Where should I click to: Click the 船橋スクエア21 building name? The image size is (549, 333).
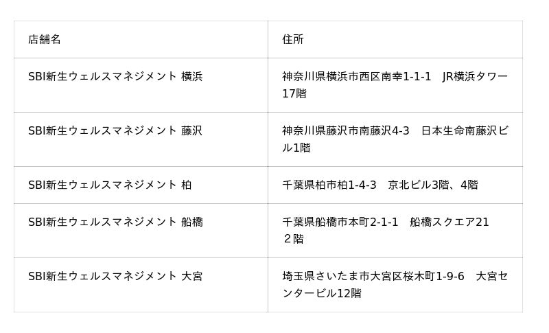click(449, 222)
